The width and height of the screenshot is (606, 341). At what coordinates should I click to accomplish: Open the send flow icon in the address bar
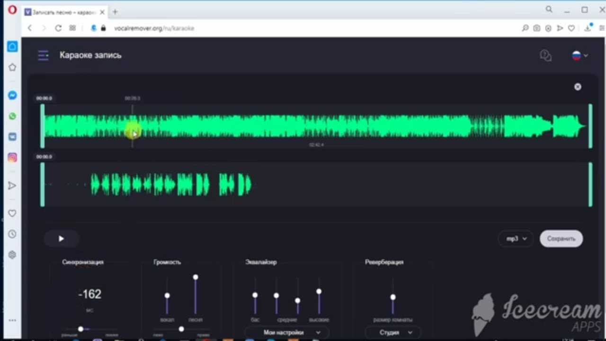point(560,28)
